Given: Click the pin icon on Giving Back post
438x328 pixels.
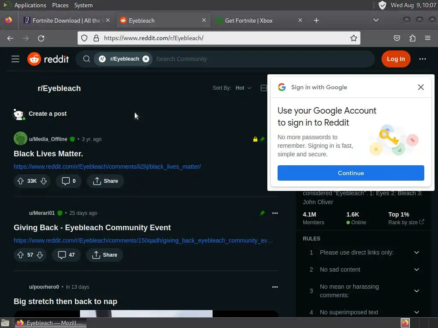Looking at the screenshot, I should (262, 213).
